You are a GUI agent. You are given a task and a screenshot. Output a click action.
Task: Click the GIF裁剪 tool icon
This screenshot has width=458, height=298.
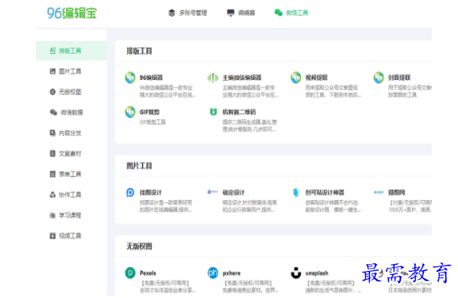pos(130,112)
